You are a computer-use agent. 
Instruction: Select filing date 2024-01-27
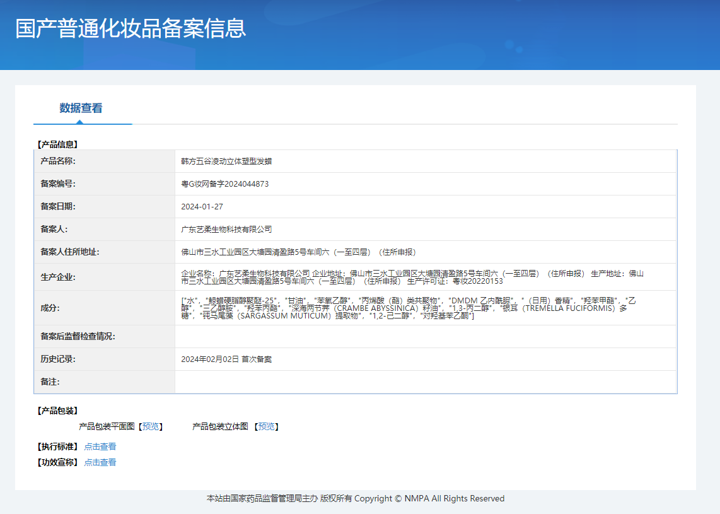point(202,207)
